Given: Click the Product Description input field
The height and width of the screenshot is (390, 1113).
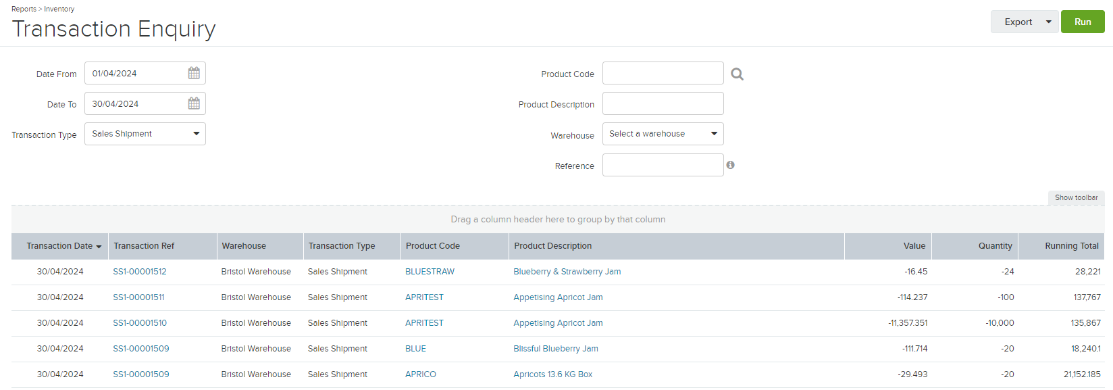Looking at the screenshot, I should coord(663,103).
